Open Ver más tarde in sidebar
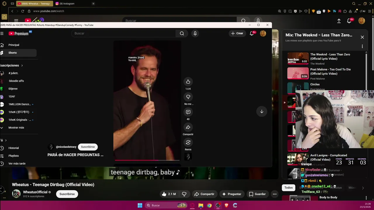 pos(17,164)
